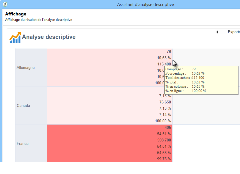Click the France count value 405

pyautogui.click(x=168, y=128)
